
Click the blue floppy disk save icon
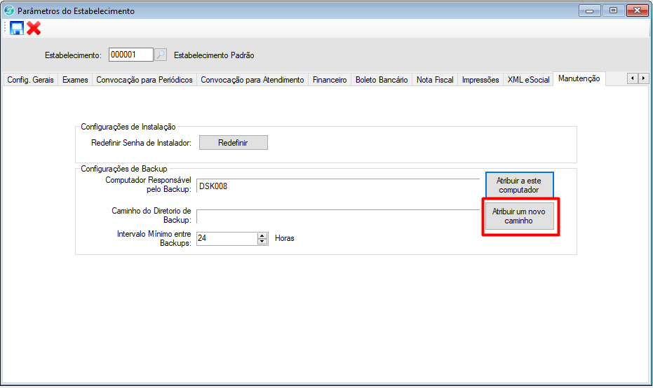click(x=17, y=28)
